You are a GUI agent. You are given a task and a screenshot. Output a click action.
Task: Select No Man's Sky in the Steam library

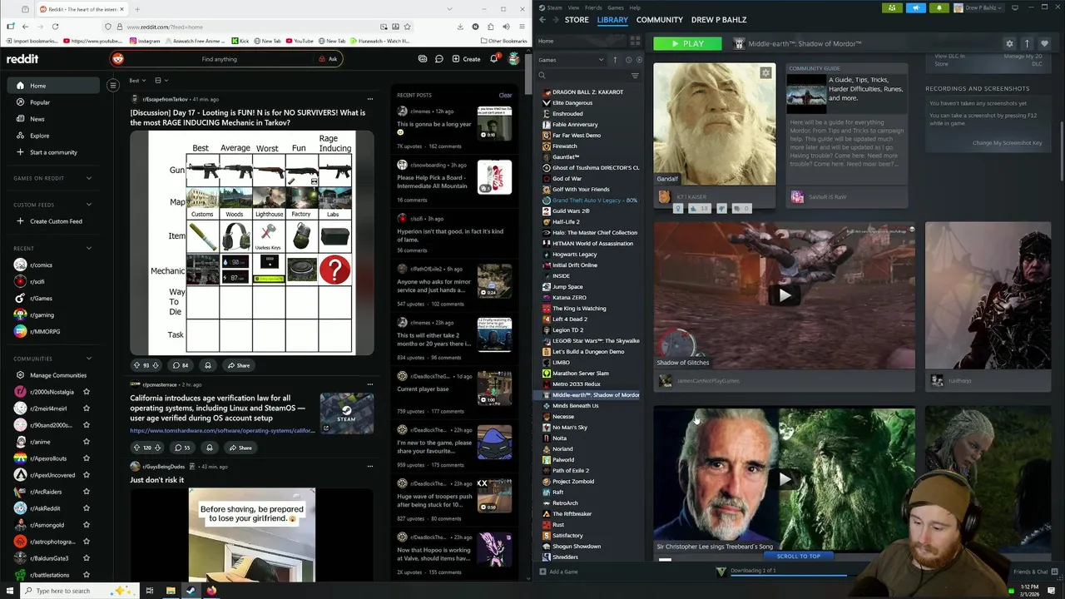click(x=570, y=427)
